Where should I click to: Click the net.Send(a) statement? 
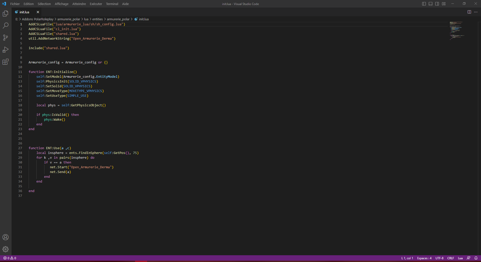pos(61,172)
